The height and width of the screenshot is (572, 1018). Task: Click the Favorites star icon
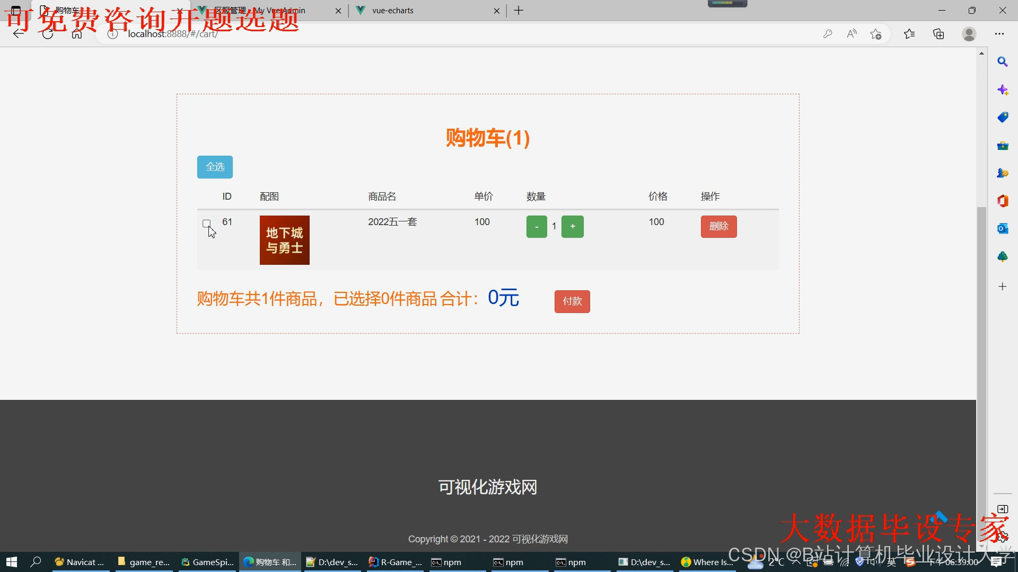[x=909, y=34]
